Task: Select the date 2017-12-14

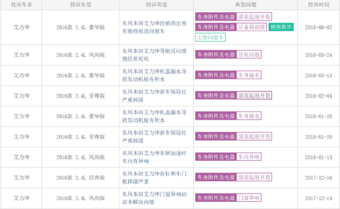Action: (318, 198)
